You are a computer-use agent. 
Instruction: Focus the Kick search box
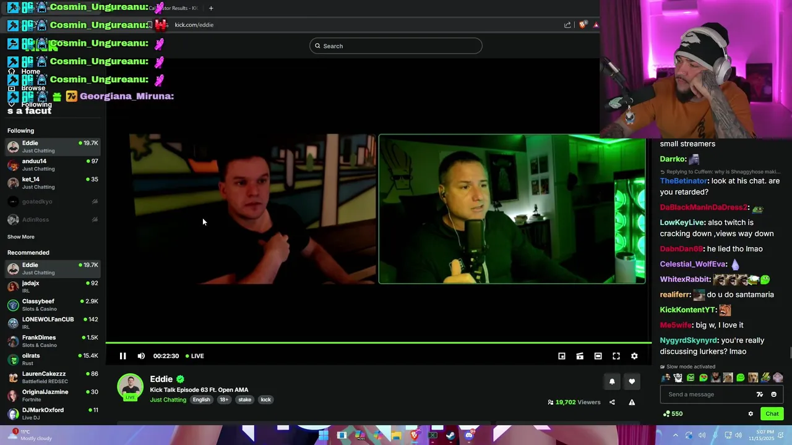396,46
